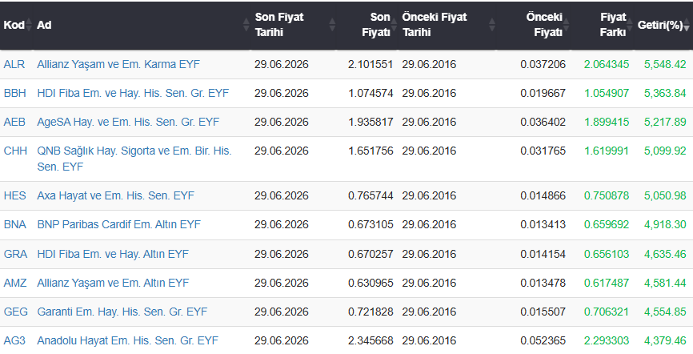Select price difference 2.064345
This screenshot has width=693, height=354.
click(607, 64)
